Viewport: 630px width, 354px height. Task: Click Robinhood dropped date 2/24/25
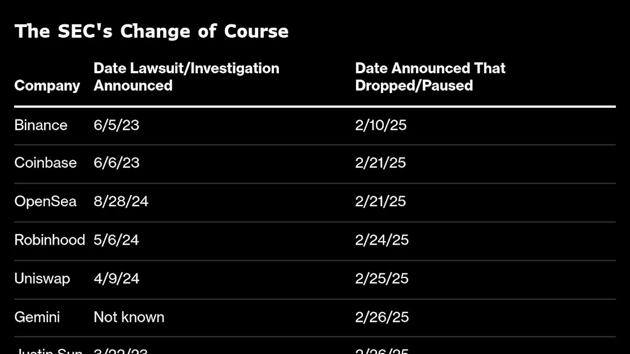click(381, 240)
